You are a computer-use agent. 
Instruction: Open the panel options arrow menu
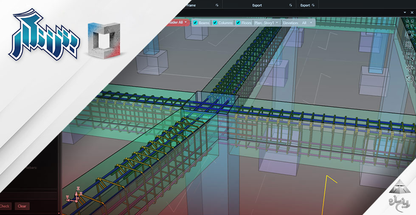(405, 13)
